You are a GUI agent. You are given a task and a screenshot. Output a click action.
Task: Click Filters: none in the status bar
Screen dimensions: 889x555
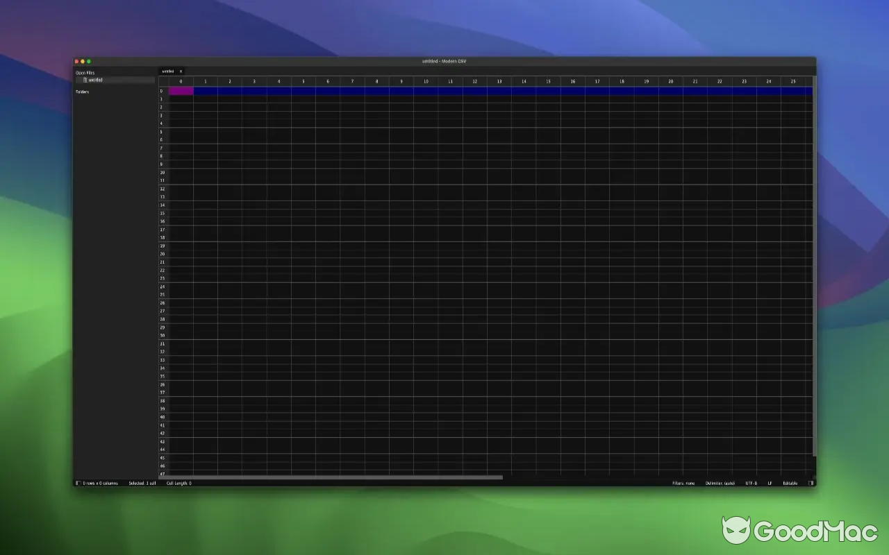pyautogui.click(x=682, y=483)
